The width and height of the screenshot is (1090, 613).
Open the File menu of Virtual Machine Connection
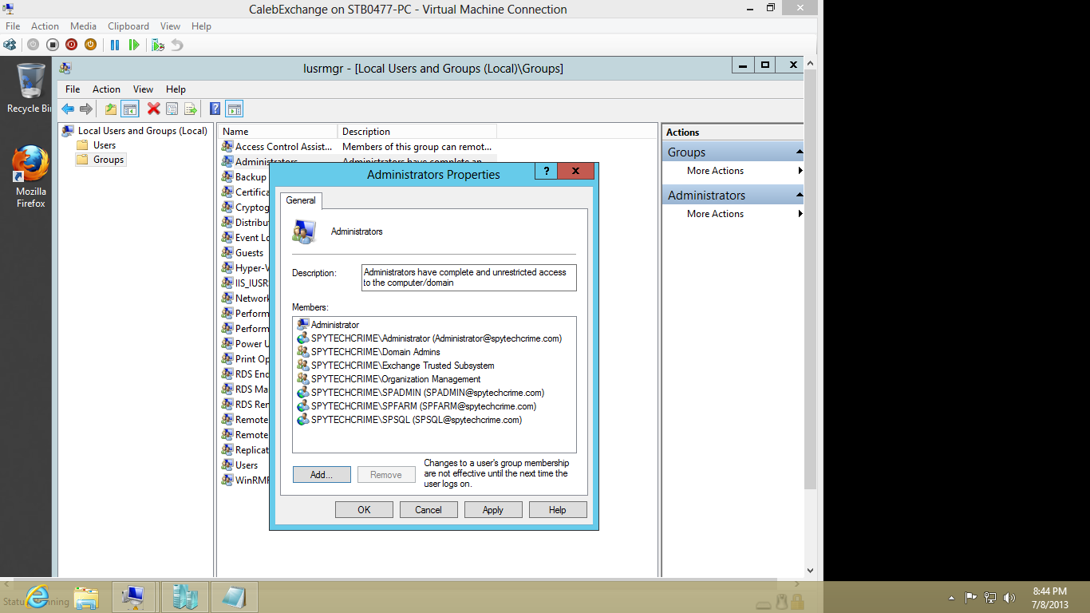[13, 26]
